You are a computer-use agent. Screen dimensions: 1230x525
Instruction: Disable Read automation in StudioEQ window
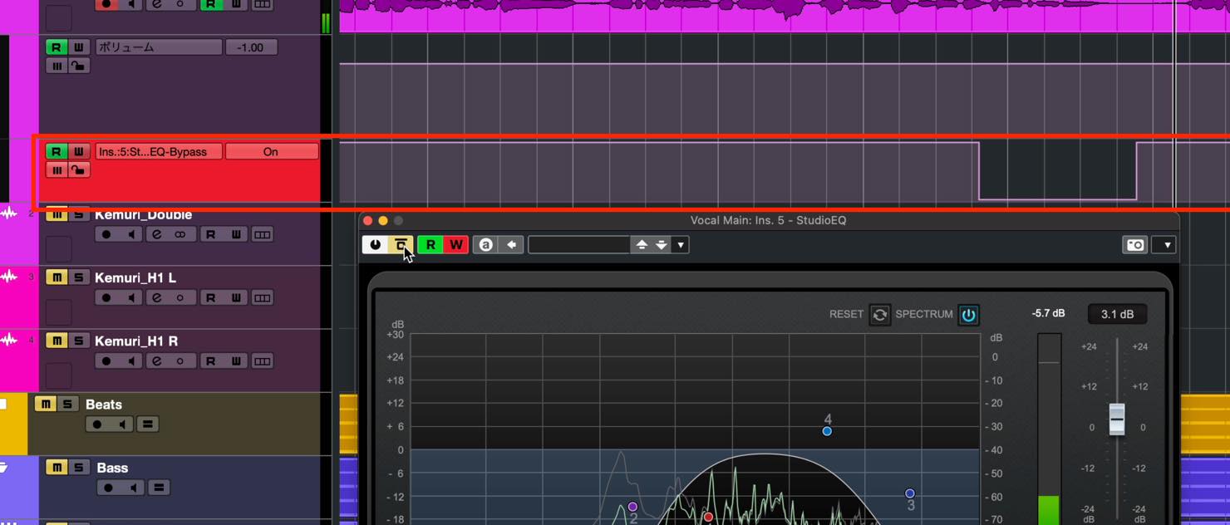pyautogui.click(x=430, y=244)
